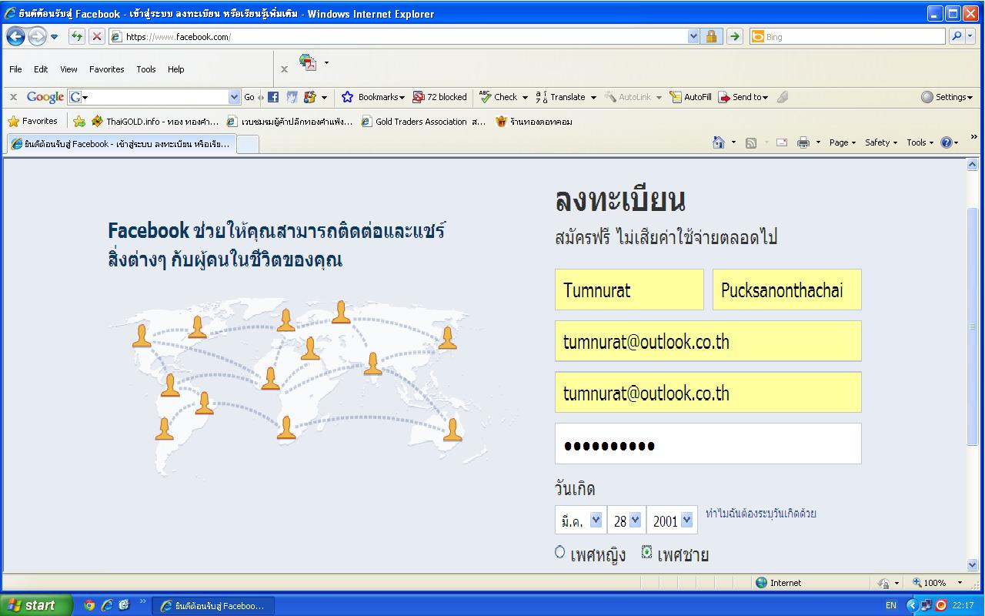The height and width of the screenshot is (616, 985).
Task: Open the Gold Traders Association favorites link
Action: (423, 121)
